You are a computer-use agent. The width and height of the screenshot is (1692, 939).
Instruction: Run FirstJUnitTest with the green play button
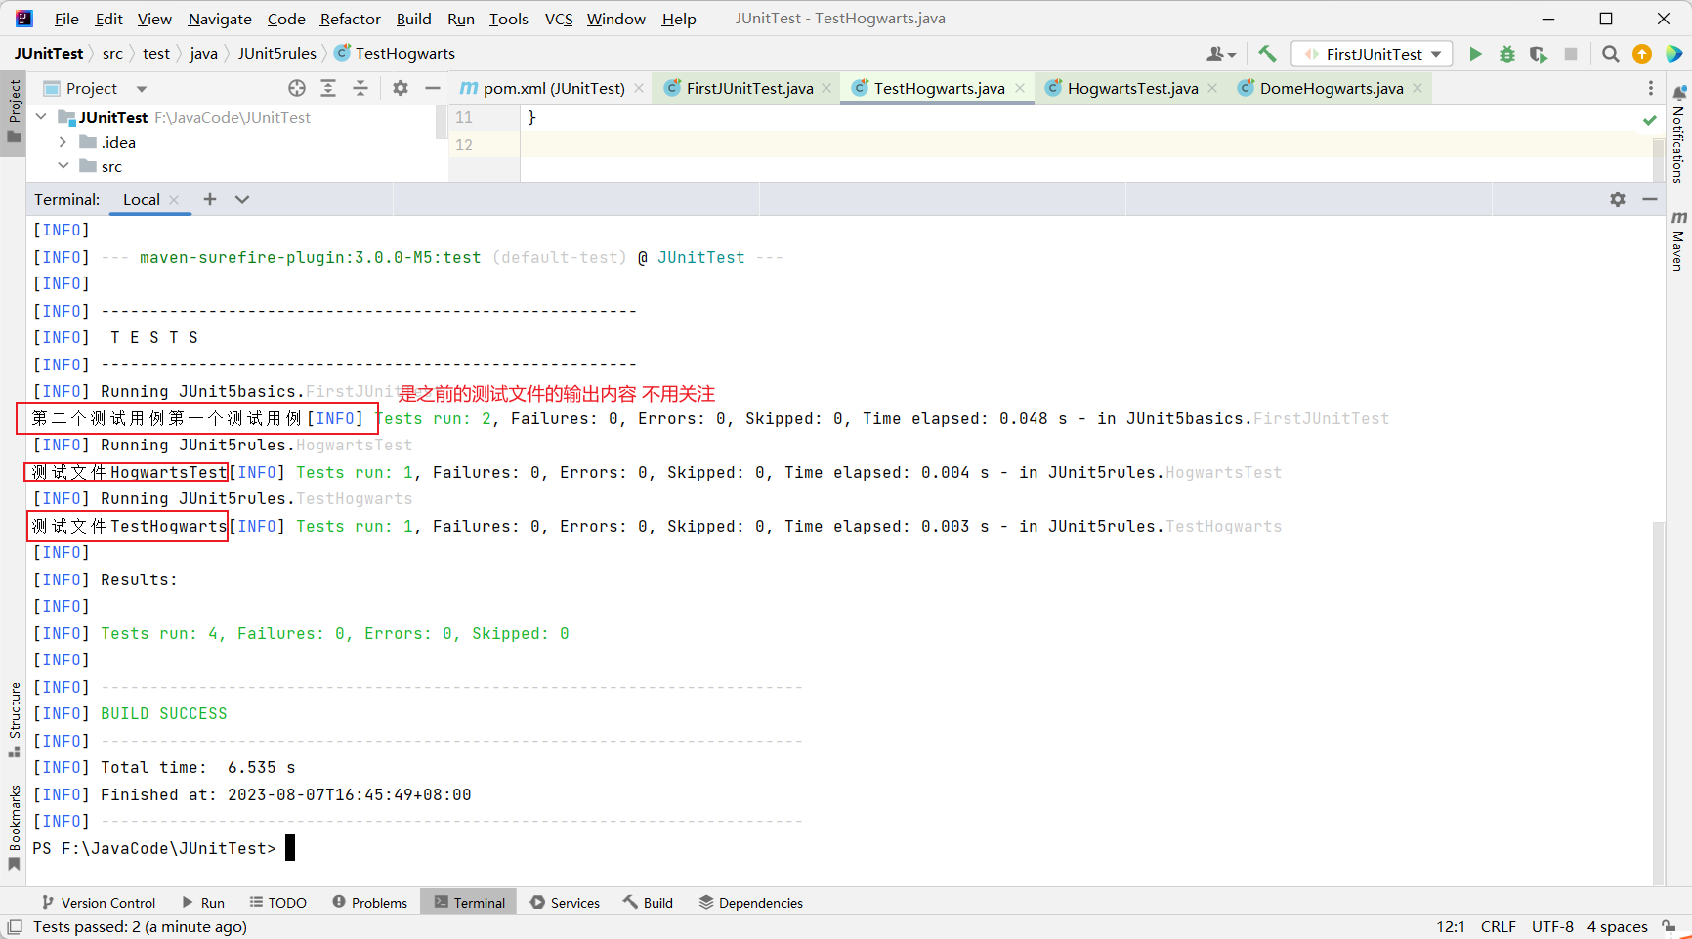[x=1475, y=54]
